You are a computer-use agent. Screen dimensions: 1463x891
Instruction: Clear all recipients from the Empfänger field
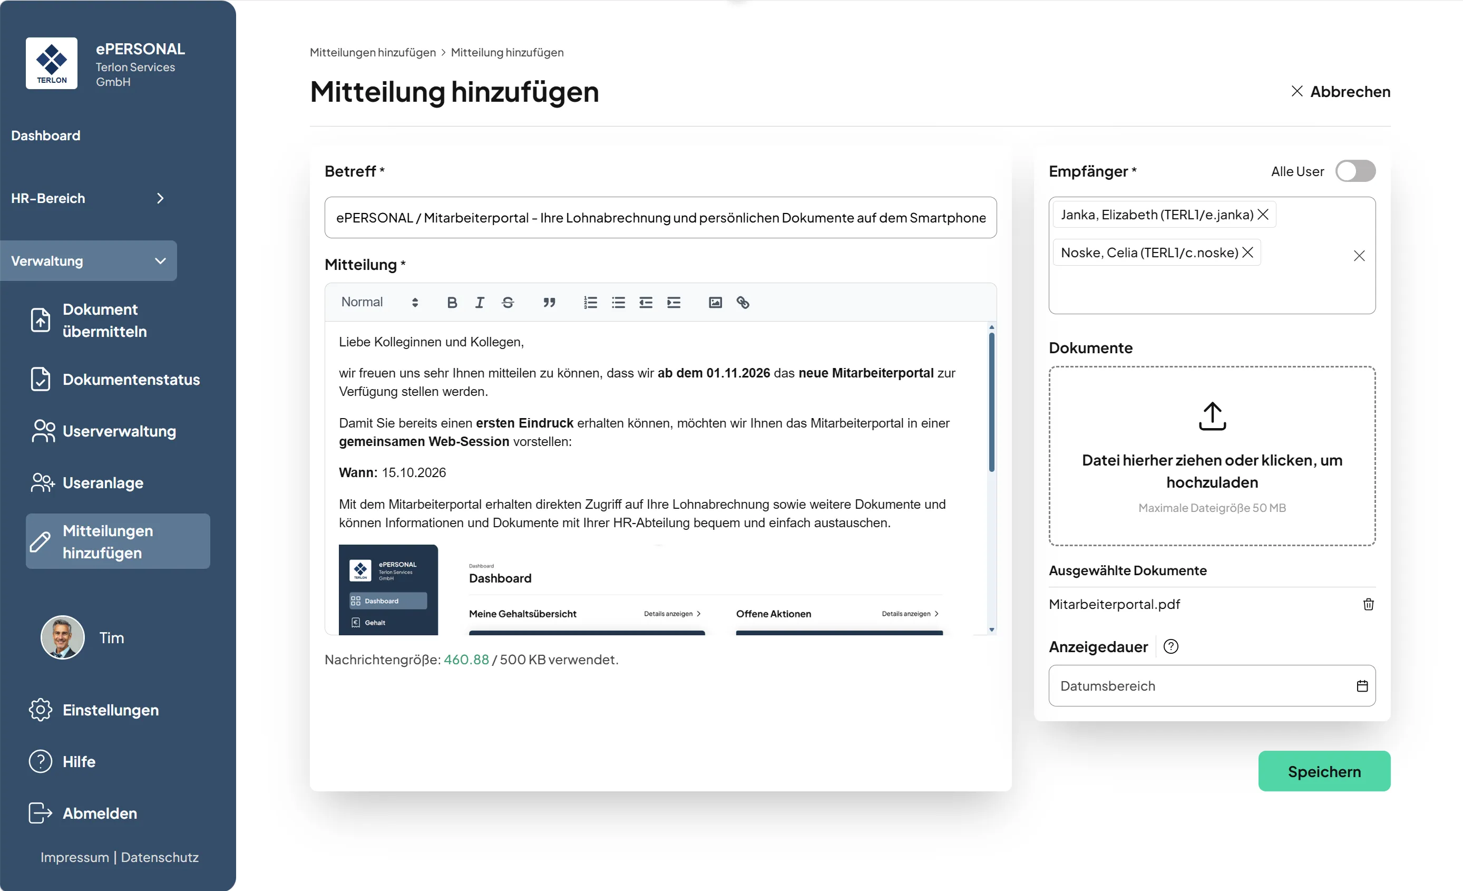pos(1359,256)
